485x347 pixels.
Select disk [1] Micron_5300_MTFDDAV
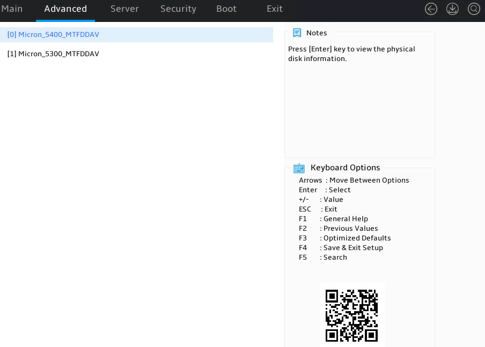(136, 54)
